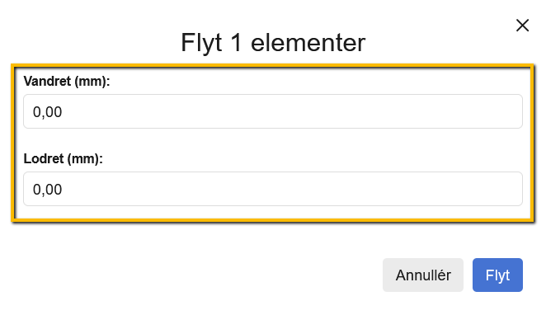Click the Lodret (mm): label
Screen dimensions: 546x315
coord(63,158)
